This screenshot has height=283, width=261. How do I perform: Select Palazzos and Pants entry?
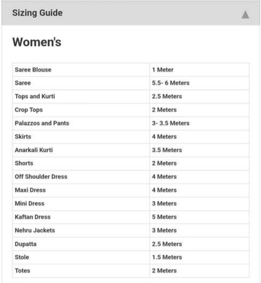pos(130,123)
